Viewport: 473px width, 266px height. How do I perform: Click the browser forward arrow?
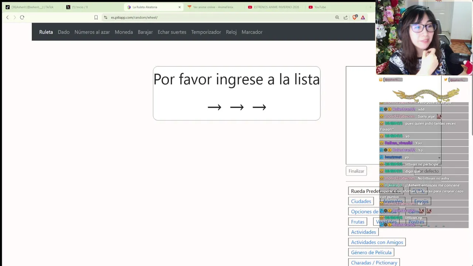(14, 17)
